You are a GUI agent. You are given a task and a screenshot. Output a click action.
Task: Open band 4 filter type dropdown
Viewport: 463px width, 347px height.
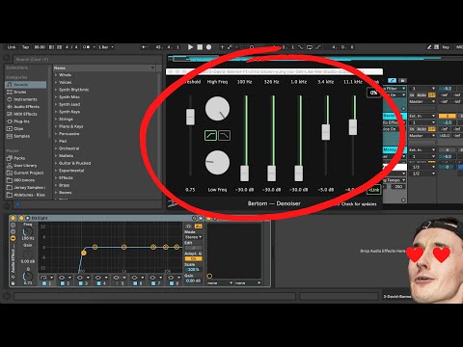[101, 278]
